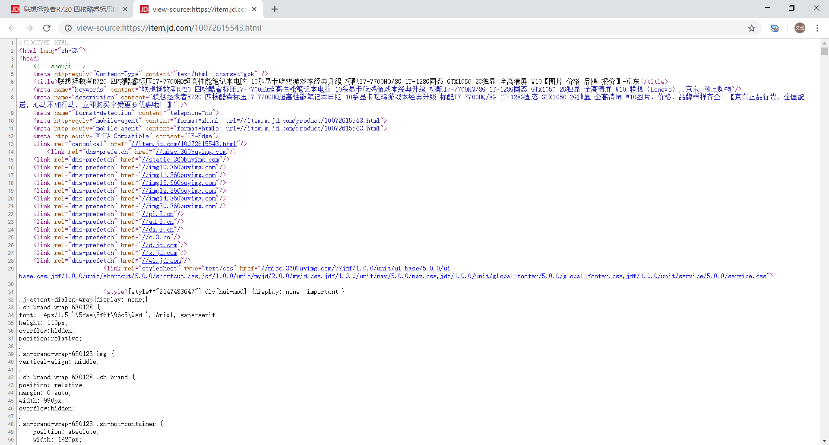Click the '.sh-brand-wrap-630128 .sh-hot-container {' line
The image size is (829, 445).
pyautogui.click(x=91, y=424)
